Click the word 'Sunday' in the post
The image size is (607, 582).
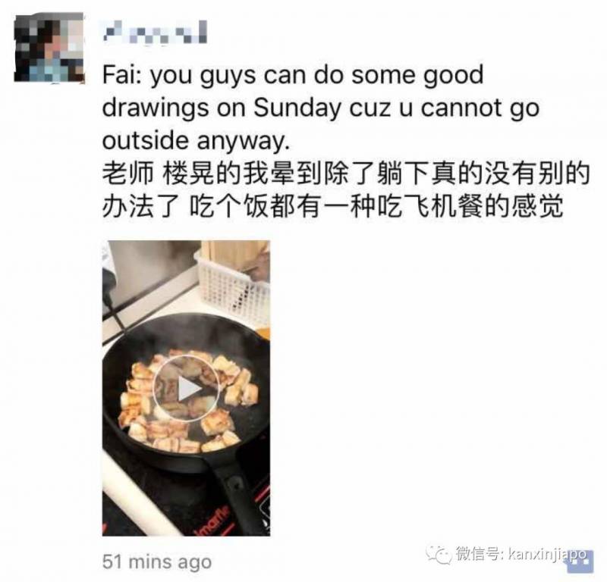(x=297, y=108)
